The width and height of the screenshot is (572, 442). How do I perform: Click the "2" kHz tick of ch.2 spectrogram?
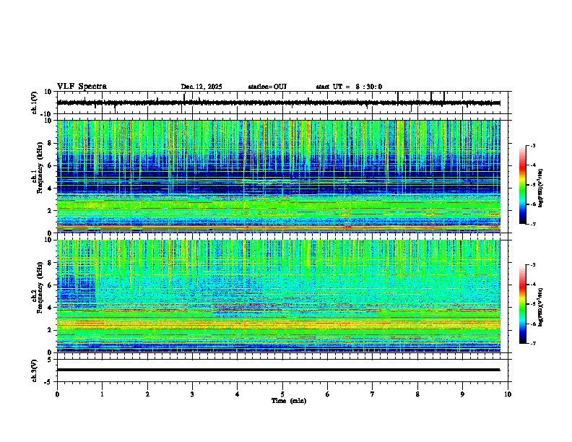pyautogui.click(x=51, y=330)
